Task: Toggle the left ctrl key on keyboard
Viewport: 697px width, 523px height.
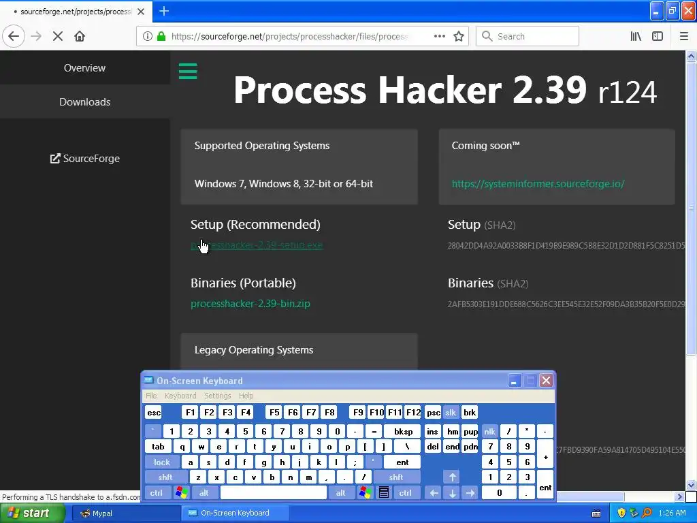Action: (157, 493)
